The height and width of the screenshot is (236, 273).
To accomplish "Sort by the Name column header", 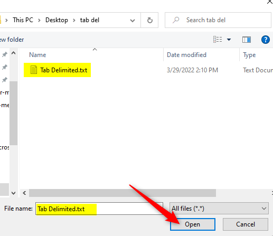I will click(x=37, y=55).
